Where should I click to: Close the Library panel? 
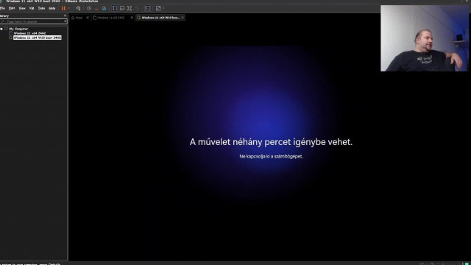pyautogui.click(x=65, y=15)
